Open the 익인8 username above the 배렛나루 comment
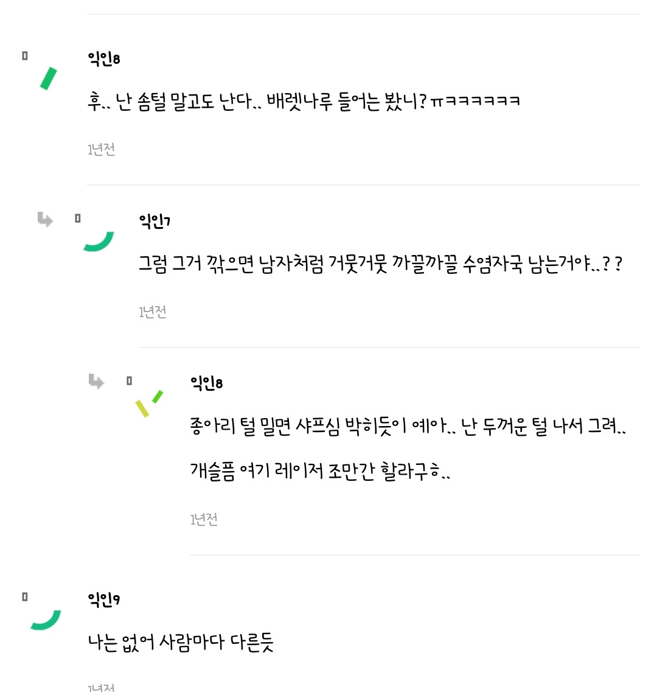This screenshot has height=692, width=657. 104,59
